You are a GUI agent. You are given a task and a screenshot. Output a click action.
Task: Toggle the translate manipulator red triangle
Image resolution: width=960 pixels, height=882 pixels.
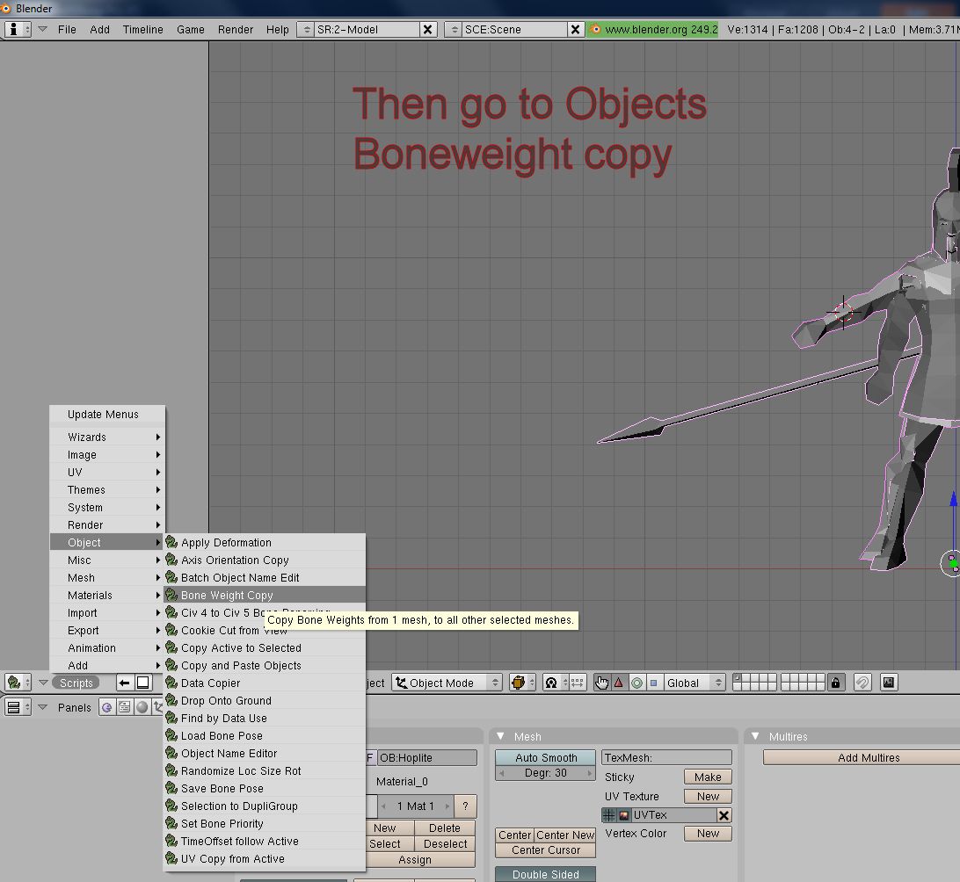(619, 683)
